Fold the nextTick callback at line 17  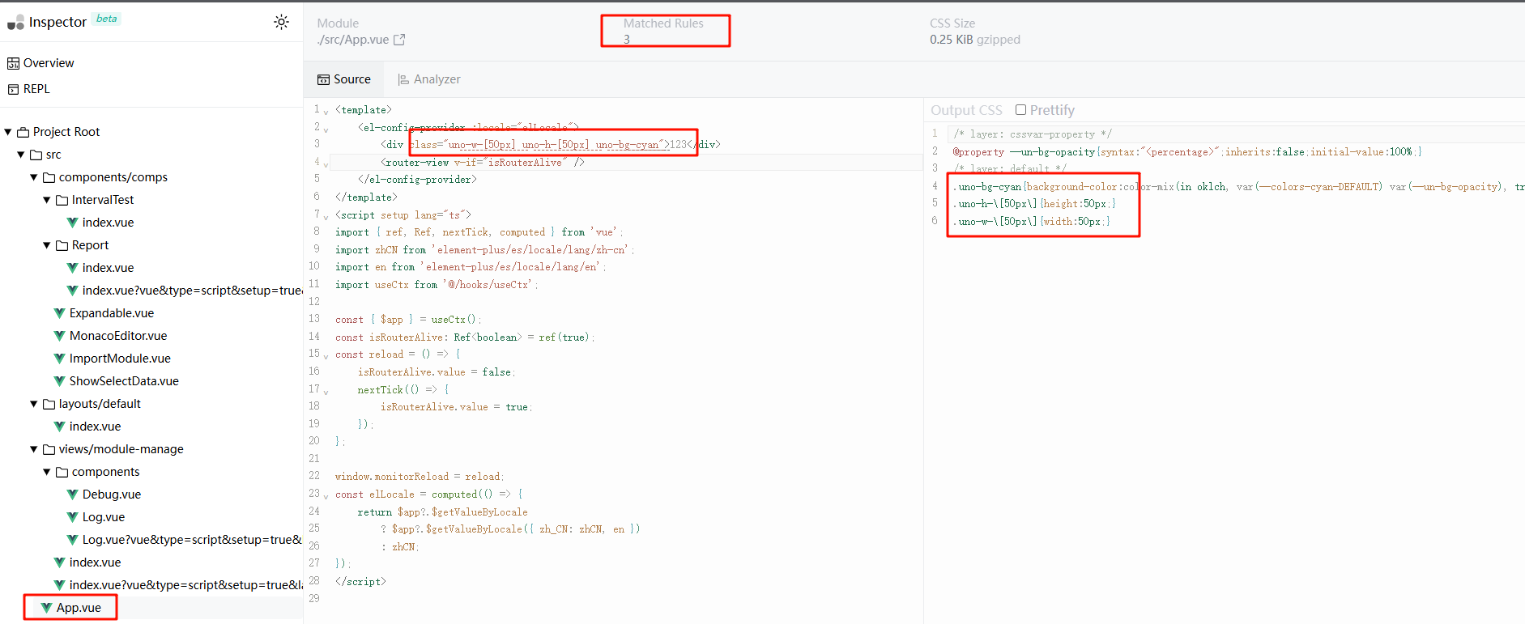click(326, 391)
